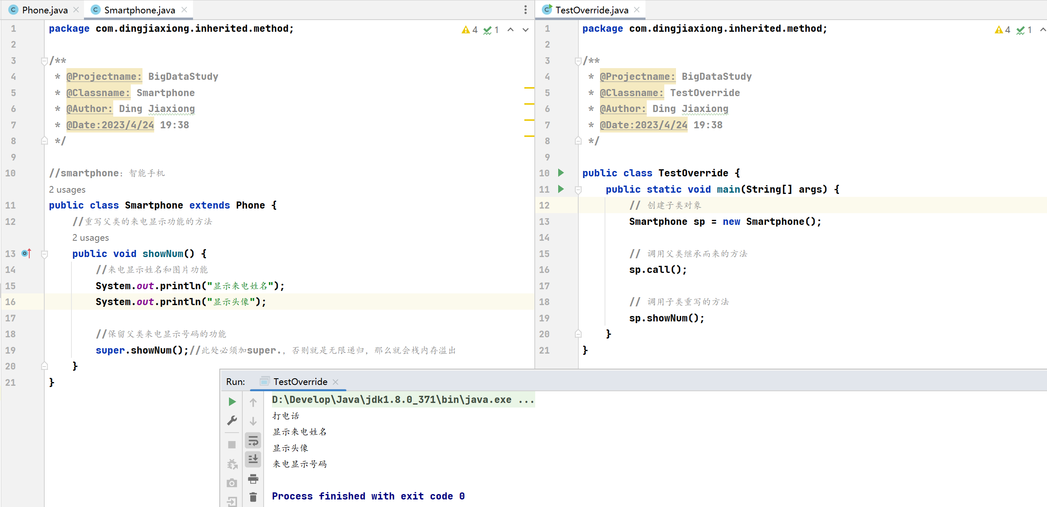Clear console with the trash icon
The image size is (1047, 507).
coord(253,497)
